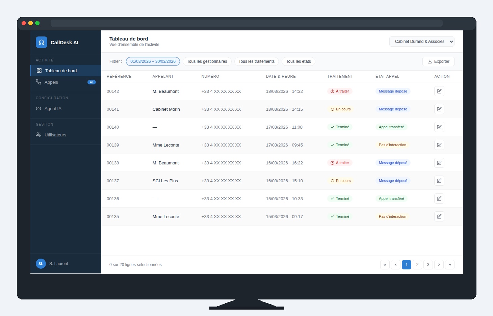Open Agent IA configuration
The image size is (493, 316).
pos(66,108)
